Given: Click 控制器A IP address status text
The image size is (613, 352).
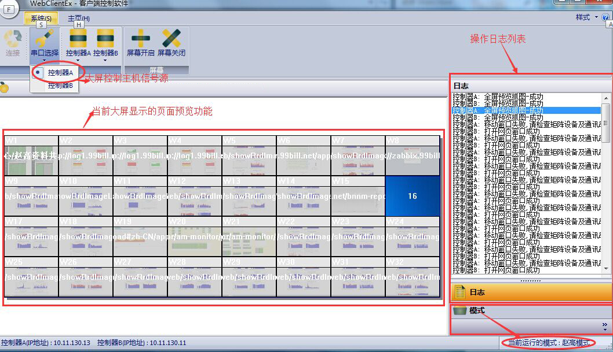Looking at the screenshot, I should click(x=45, y=343).
